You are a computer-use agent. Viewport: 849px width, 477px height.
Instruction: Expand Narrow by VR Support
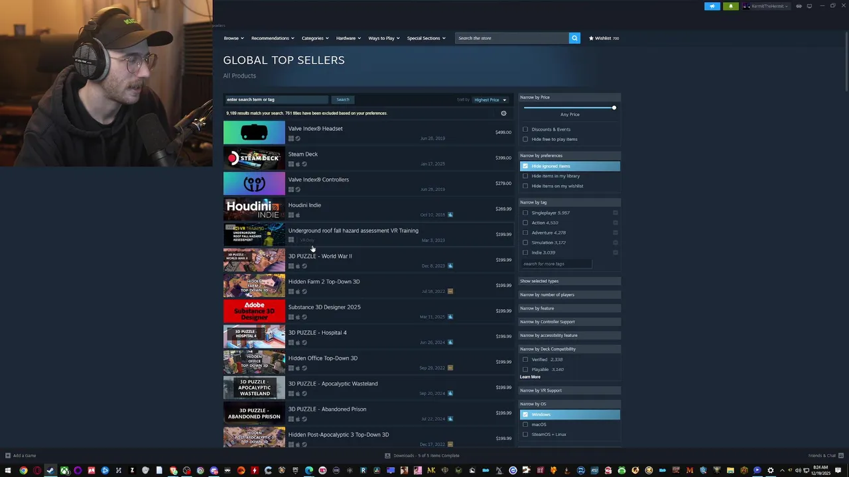coord(570,390)
